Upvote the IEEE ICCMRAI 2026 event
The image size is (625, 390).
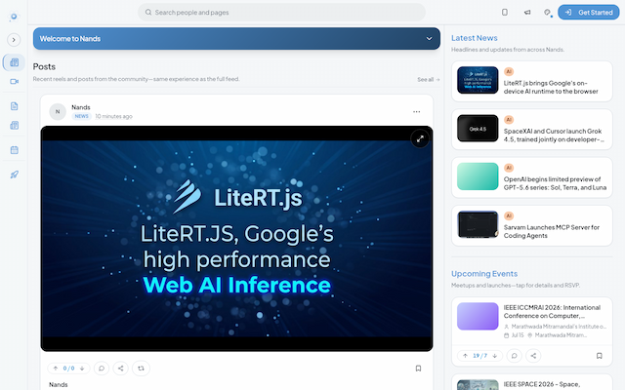(465, 356)
